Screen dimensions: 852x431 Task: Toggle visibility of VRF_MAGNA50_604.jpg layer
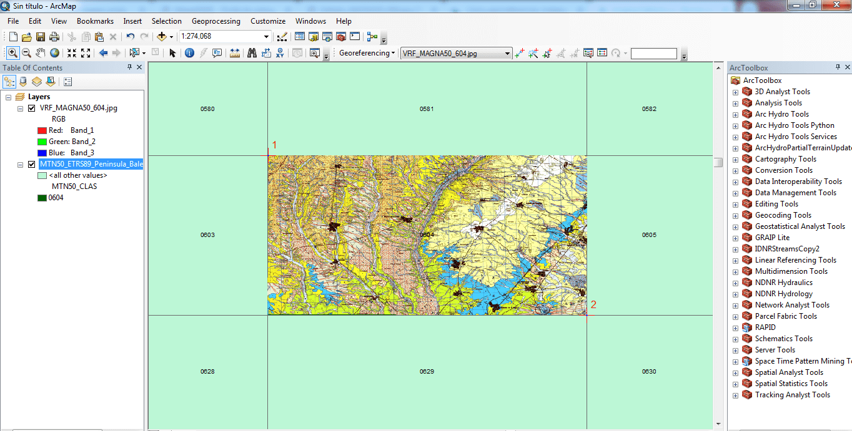pos(32,108)
